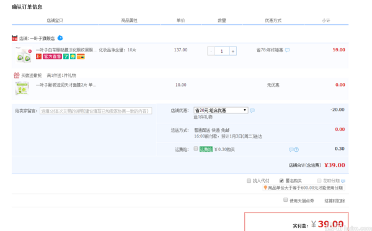Image resolution: width=372 pixels, height=231 pixels.
Task: Click the 小计 column header
Action: [x=326, y=20]
